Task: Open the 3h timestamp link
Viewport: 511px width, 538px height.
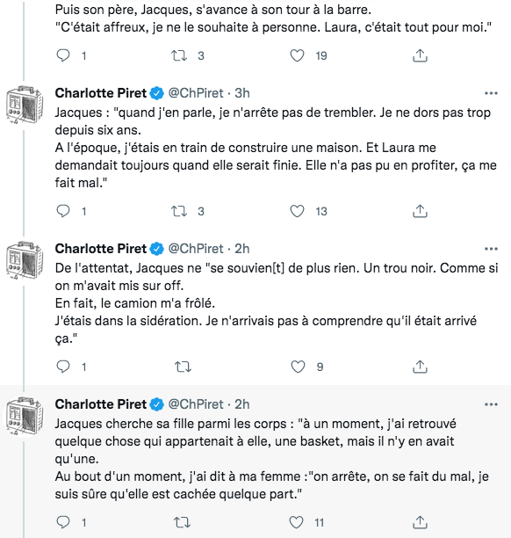Action: click(242, 93)
